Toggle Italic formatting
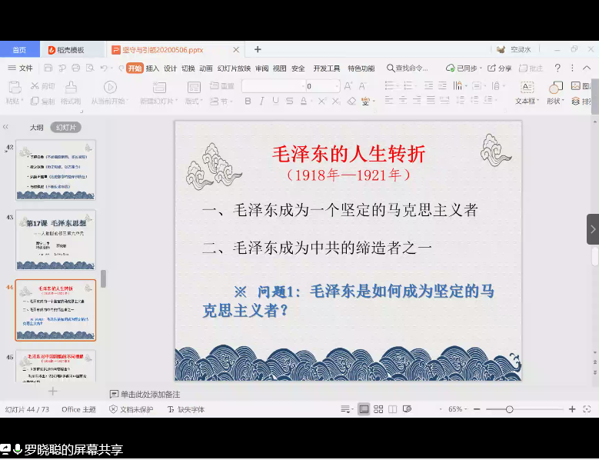 [261, 101]
